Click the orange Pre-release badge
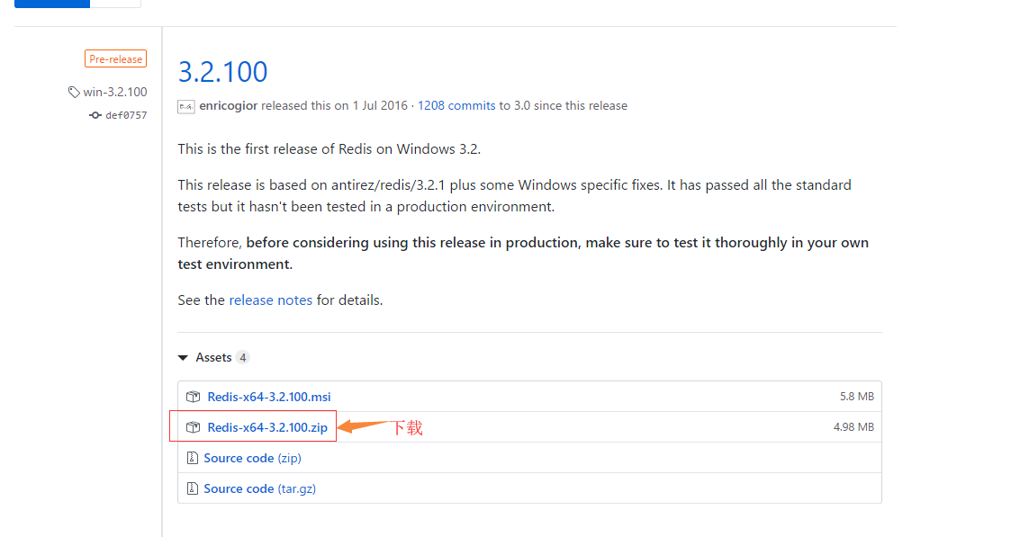This screenshot has height=537, width=1020. point(115,59)
